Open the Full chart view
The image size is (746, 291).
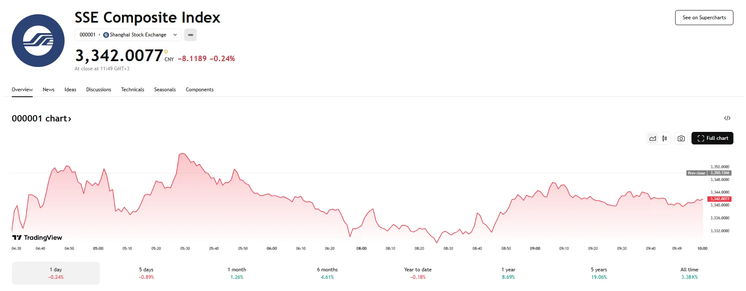[712, 138]
